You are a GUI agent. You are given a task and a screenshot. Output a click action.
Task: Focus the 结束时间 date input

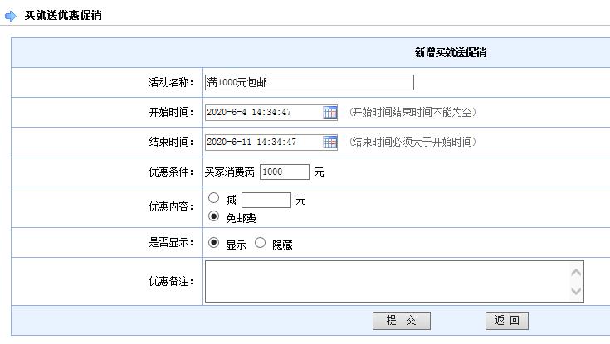pyautogui.click(x=263, y=143)
